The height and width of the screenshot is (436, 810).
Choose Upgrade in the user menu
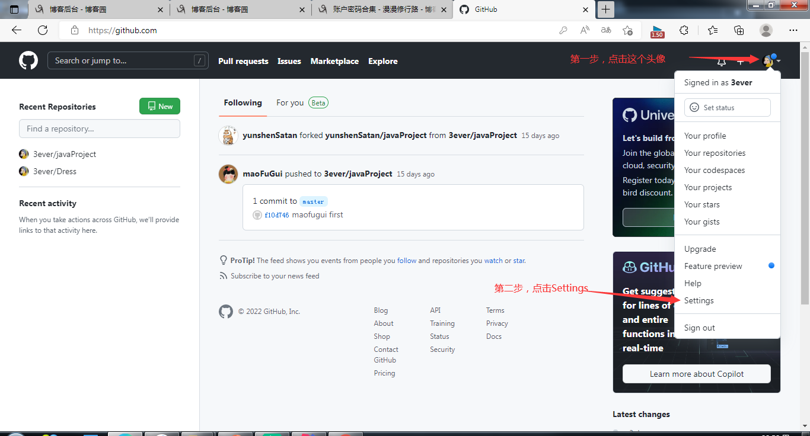click(728, 249)
